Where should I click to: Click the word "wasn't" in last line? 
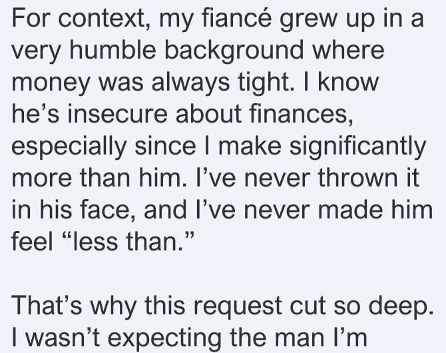click(x=63, y=338)
